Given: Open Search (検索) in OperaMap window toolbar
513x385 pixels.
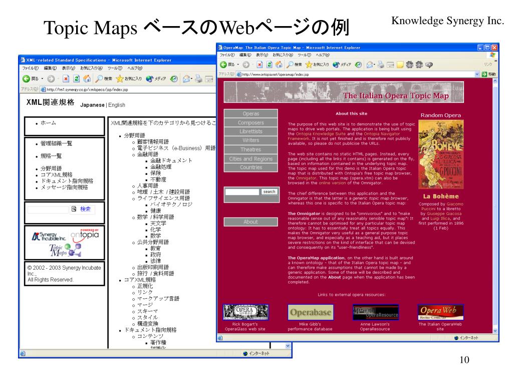Looking at the screenshot, I should (x=294, y=65).
